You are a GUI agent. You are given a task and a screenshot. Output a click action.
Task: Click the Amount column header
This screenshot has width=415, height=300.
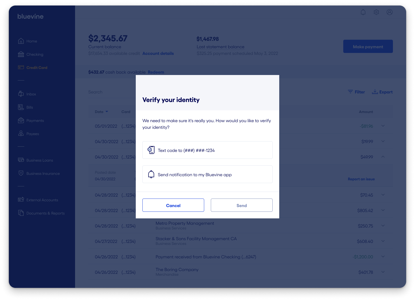(x=366, y=112)
